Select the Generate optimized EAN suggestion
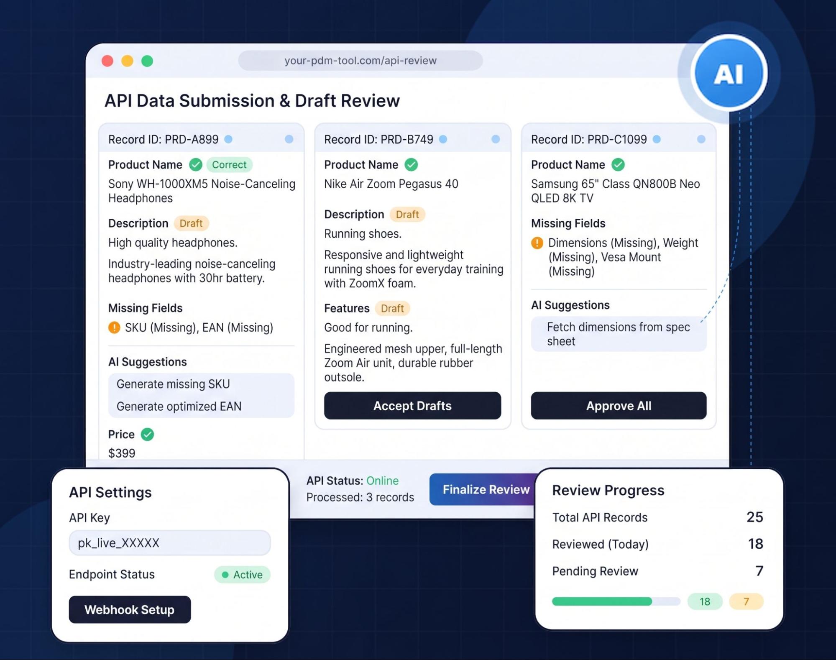The height and width of the screenshot is (660, 836). [179, 407]
